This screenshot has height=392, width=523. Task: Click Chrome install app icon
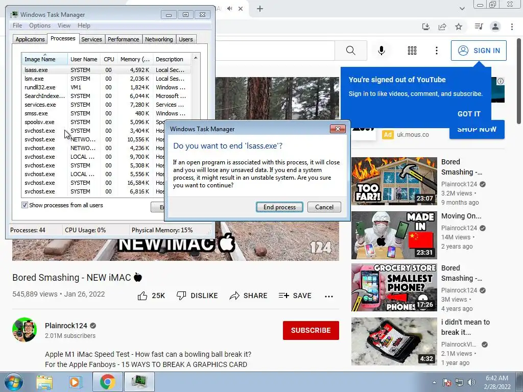click(x=426, y=27)
